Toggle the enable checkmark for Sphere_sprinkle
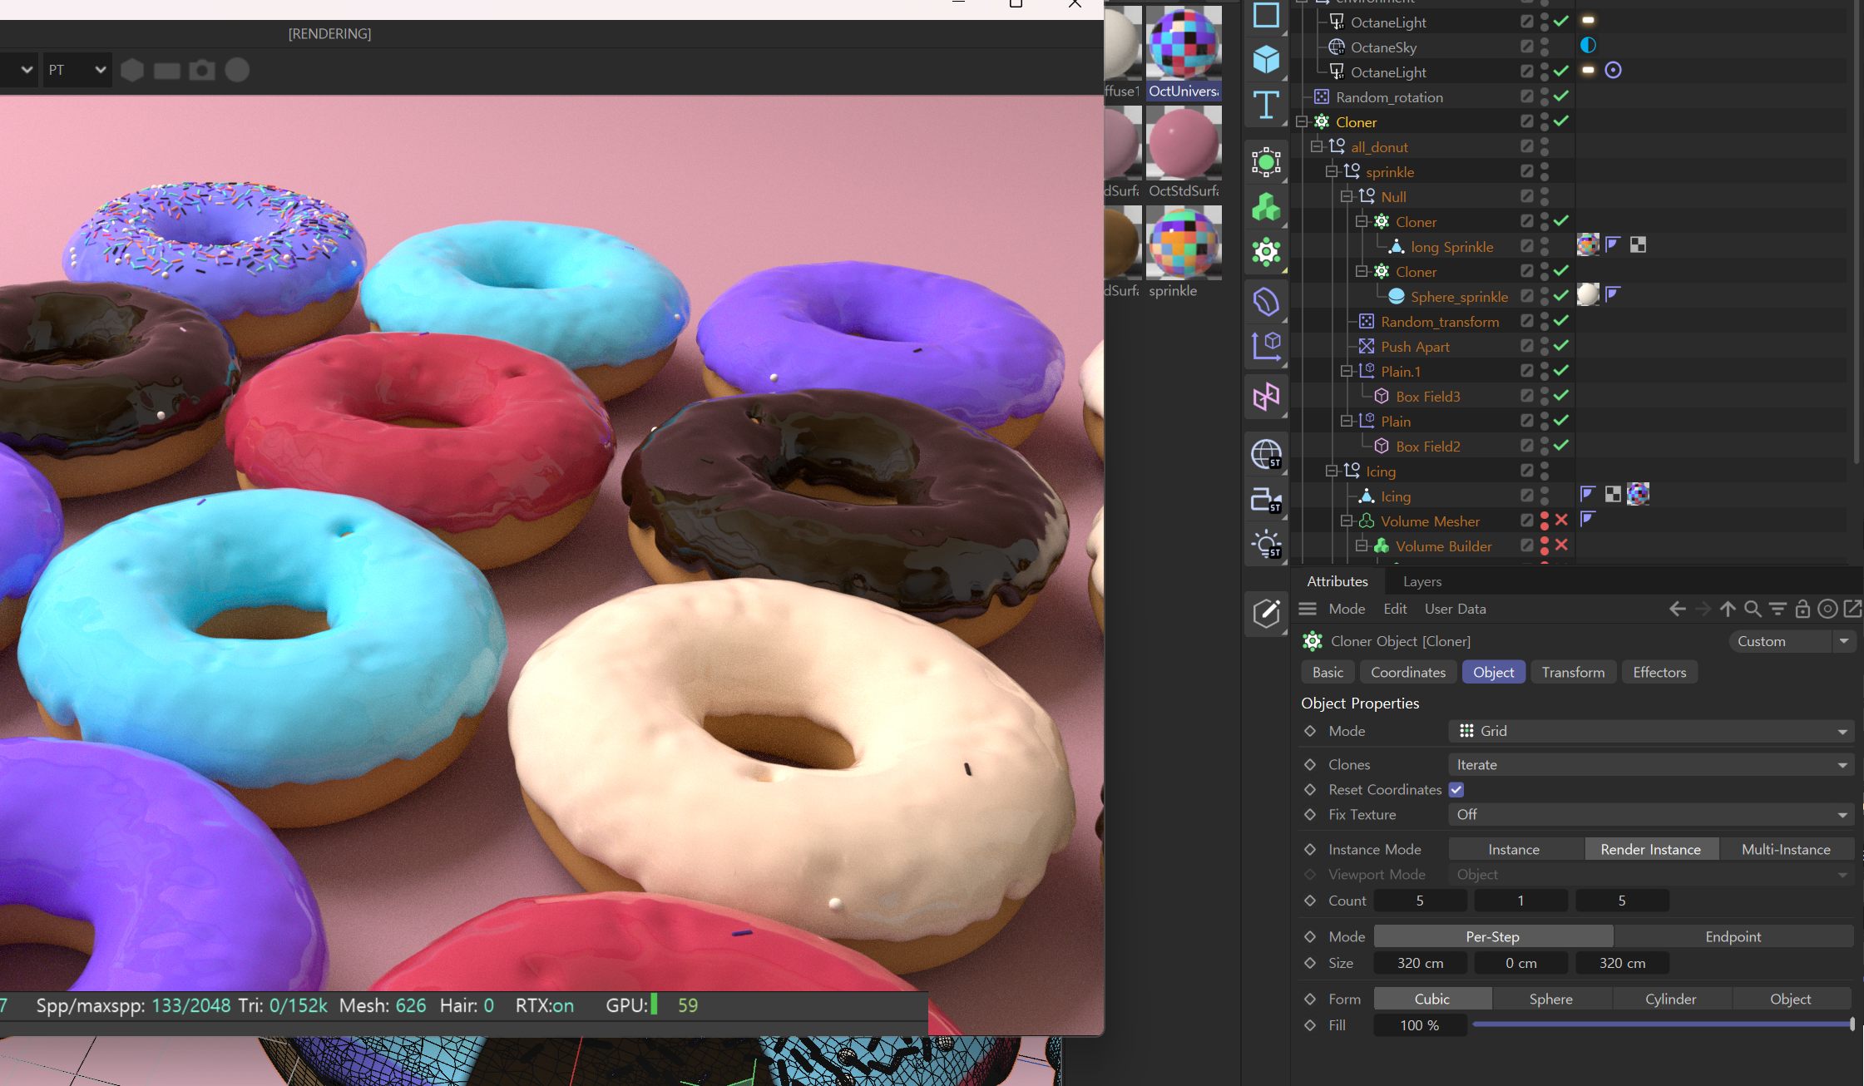The width and height of the screenshot is (1864, 1086). pyautogui.click(x=1561, y=296)
